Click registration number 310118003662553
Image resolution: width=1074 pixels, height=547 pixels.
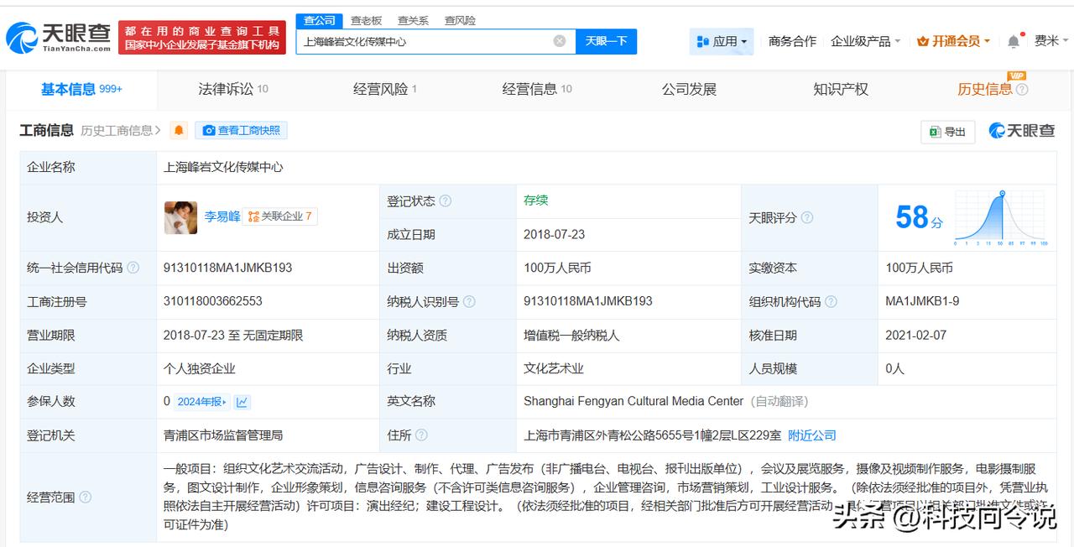pyautogui.click(x=213, y=301)
